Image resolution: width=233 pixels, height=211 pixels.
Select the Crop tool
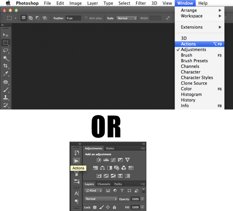[6, 66]
